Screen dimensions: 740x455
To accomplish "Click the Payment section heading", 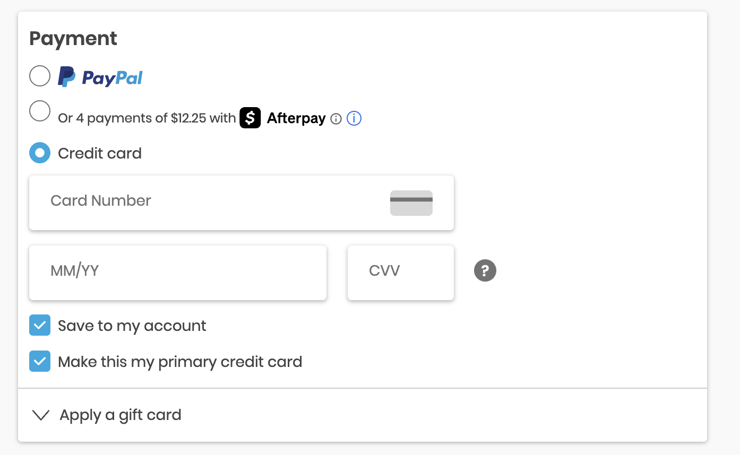I will pyautogui.click(x=73, y=39).
